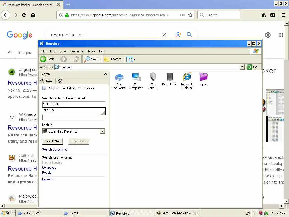289x217 pixels.
Task: Open the Views icon button
Action: pyautogui.click(x=130, y=59)
